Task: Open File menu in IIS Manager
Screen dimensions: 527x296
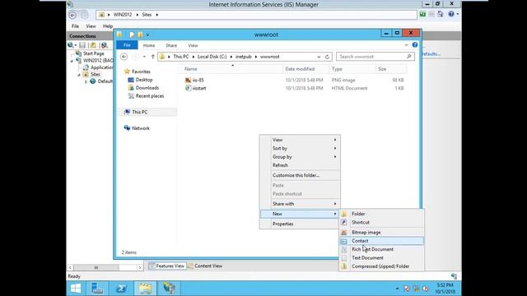Action: (x=75, y=26)
